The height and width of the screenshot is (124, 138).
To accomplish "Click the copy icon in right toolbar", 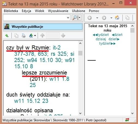I will point(127,18).
